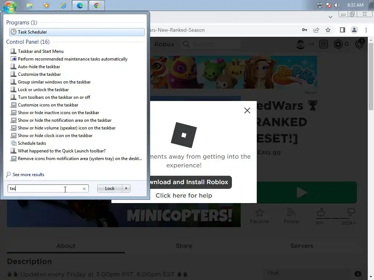Open Lock or unlock the taskbar

(43, 90)
